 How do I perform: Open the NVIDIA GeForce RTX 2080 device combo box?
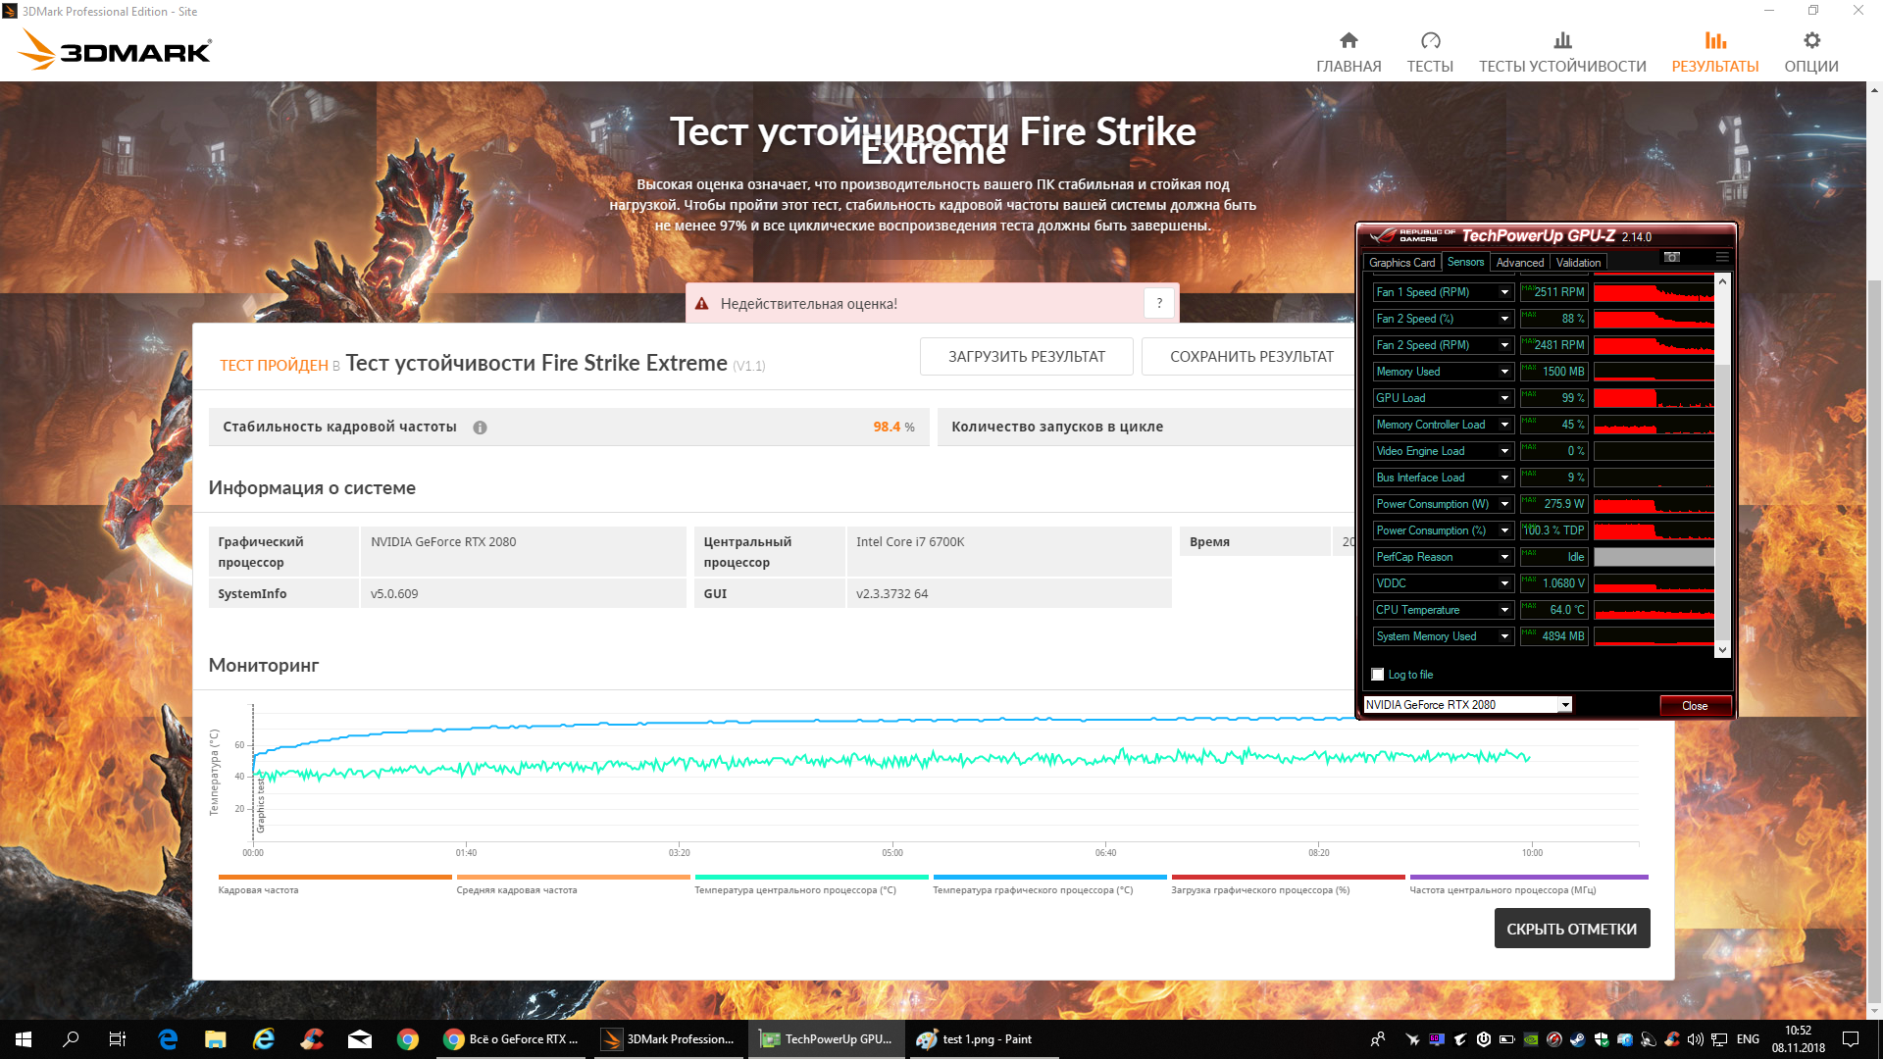pyautogui.click(x=1565, y=705)
